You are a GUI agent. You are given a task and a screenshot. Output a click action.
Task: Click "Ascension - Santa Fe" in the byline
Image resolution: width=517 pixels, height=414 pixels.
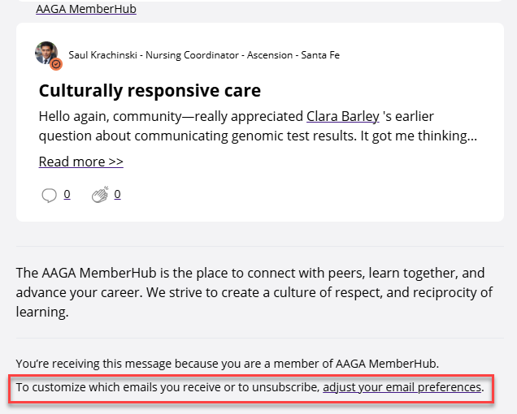pos(293,55)
